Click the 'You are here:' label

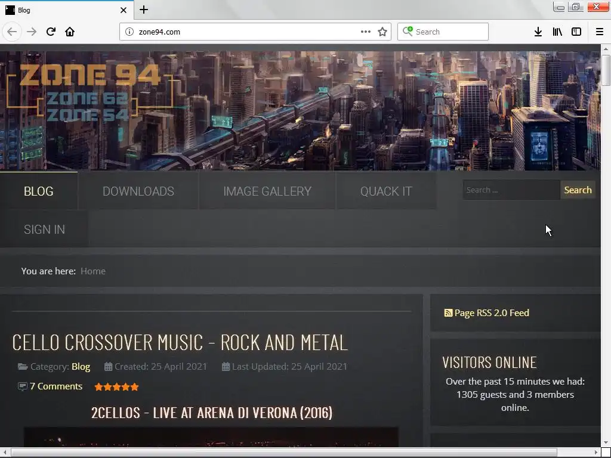point(48,271)
